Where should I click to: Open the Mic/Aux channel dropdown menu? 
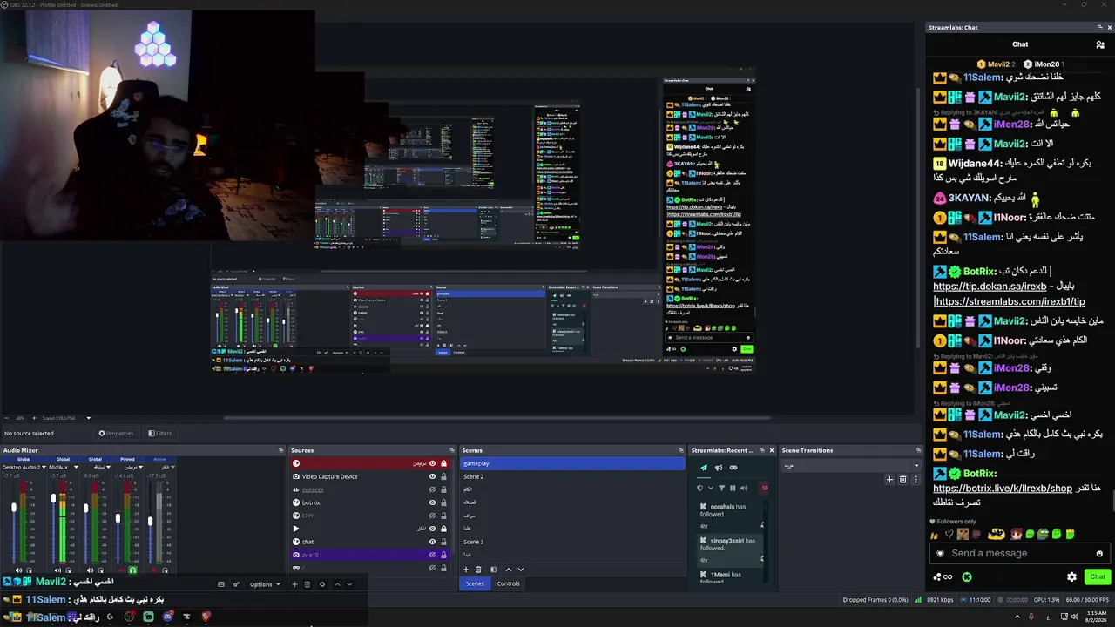(76, 468)
